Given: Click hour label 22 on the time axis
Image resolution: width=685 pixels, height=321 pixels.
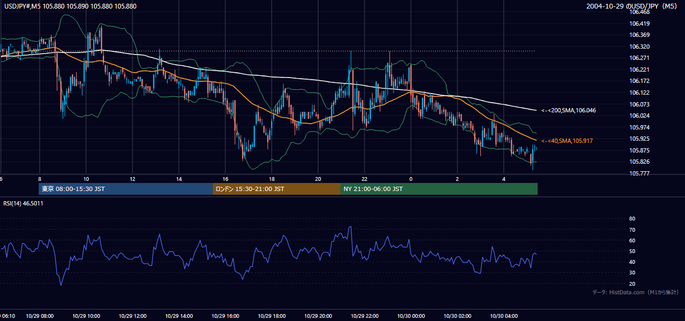Looking at the screenshot, I should (364, 179).
